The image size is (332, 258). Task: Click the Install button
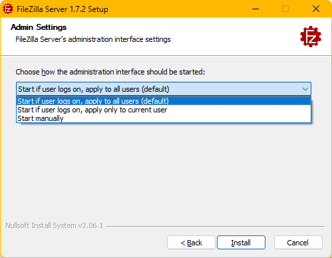pos(241,243)
